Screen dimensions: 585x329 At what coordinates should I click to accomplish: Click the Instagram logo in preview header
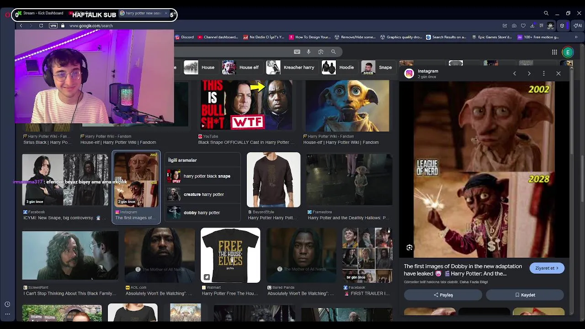pyautogui.click(x=409, y=73)
